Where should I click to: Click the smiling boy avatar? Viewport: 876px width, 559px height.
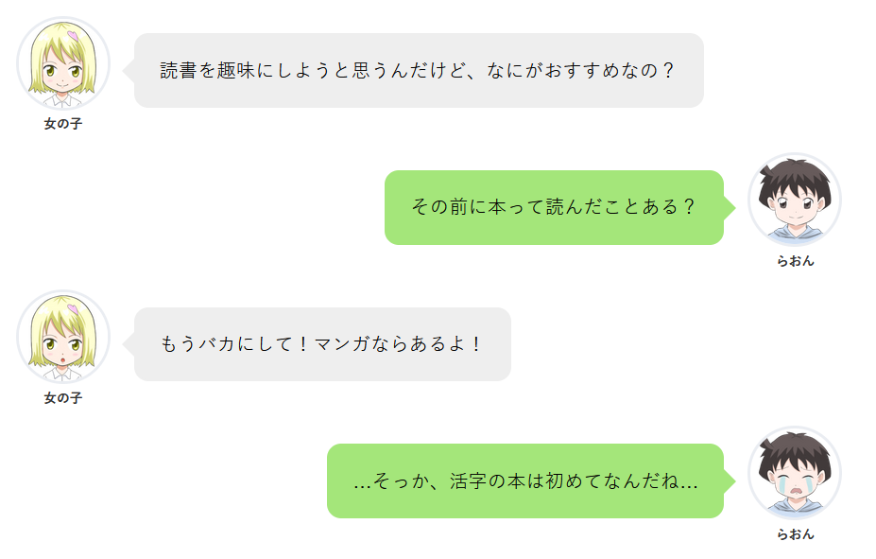coord(794,201)
